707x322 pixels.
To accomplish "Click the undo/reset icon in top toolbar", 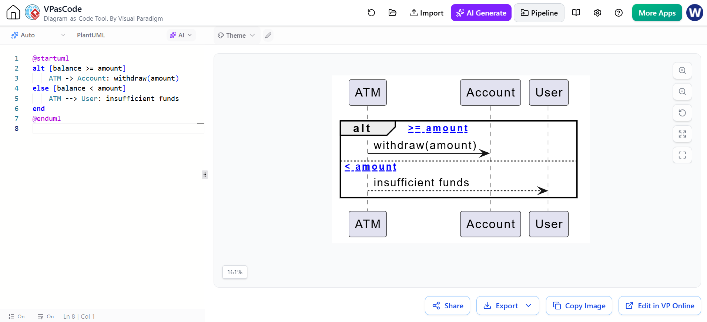I will click(371, 13).
